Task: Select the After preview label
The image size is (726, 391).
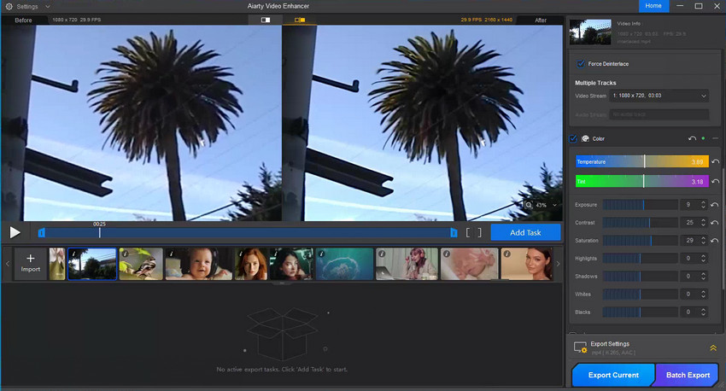Action: point(541,20)
